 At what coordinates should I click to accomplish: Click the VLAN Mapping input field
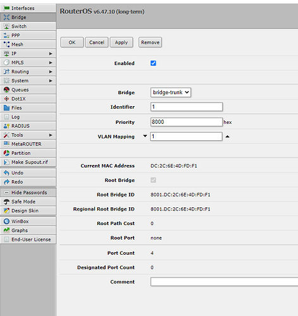186,137
